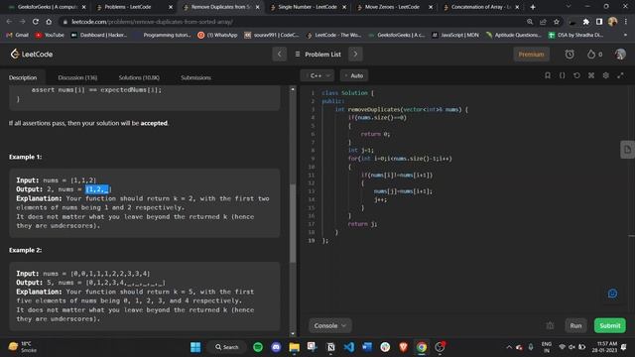Viewport: 635px width, 357px height.
Task: Open Spotify from the taskbar
Action: tap(258, 347)
